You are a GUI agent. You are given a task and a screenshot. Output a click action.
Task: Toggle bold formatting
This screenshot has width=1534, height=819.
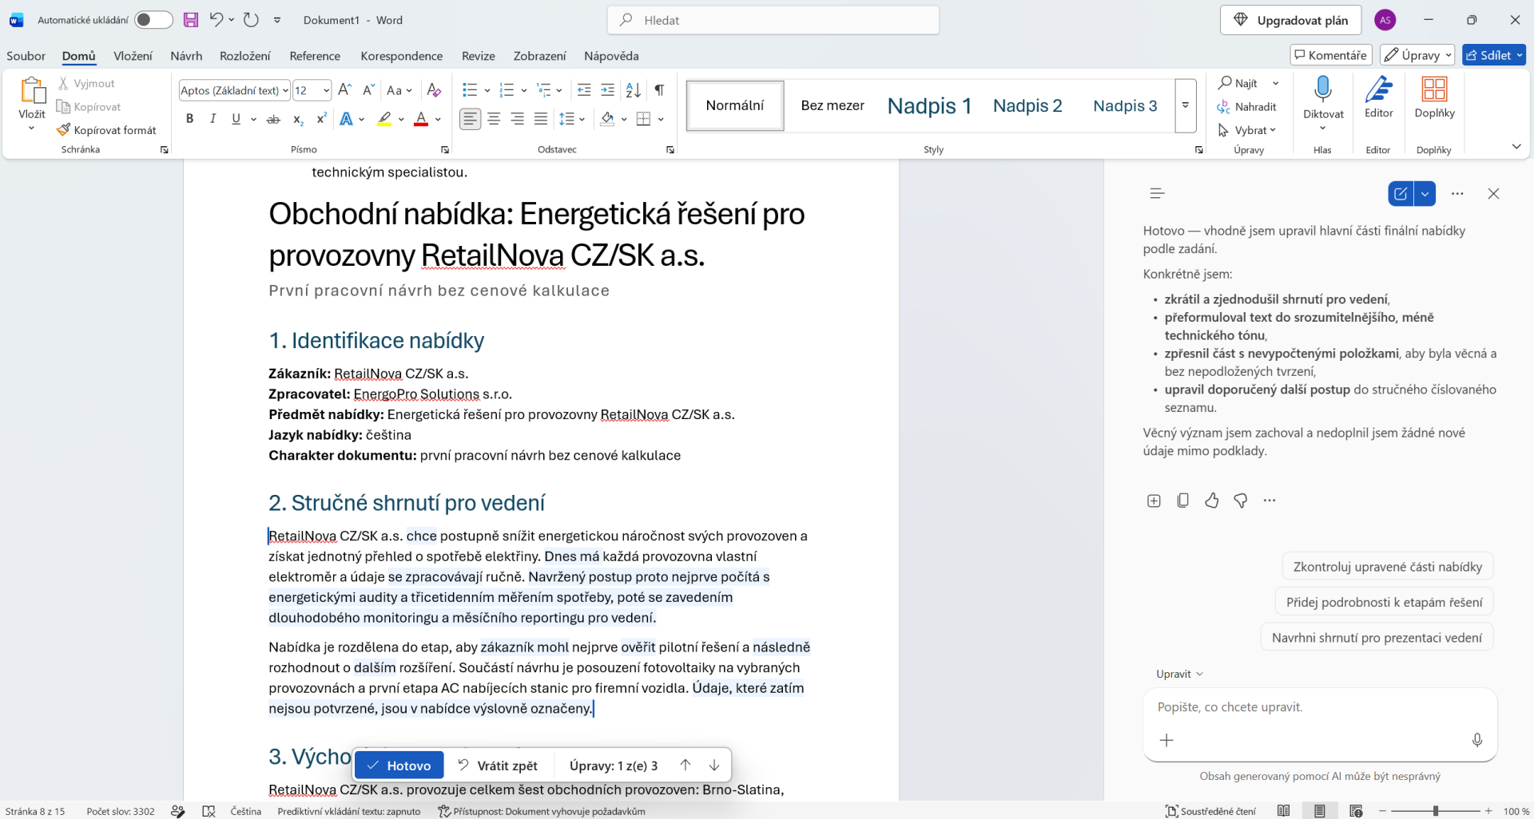coord(189,119)
